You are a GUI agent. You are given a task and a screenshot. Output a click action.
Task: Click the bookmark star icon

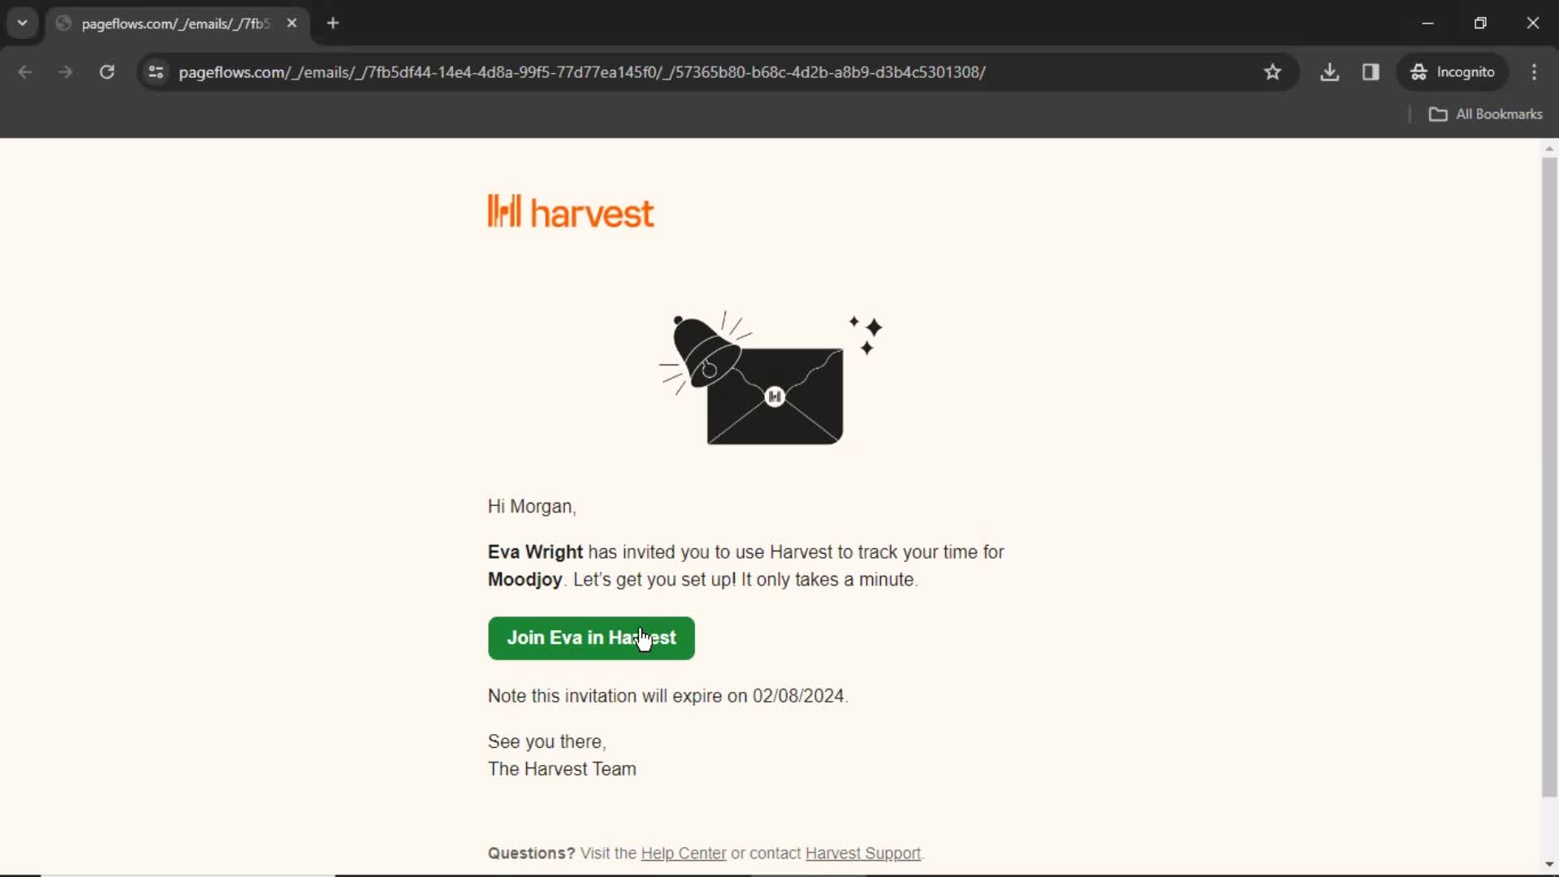click(x=1272, y=71)
